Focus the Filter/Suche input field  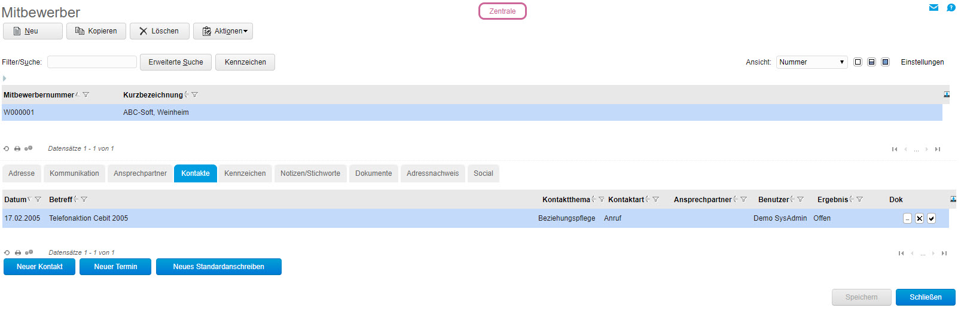pos(92,62)
